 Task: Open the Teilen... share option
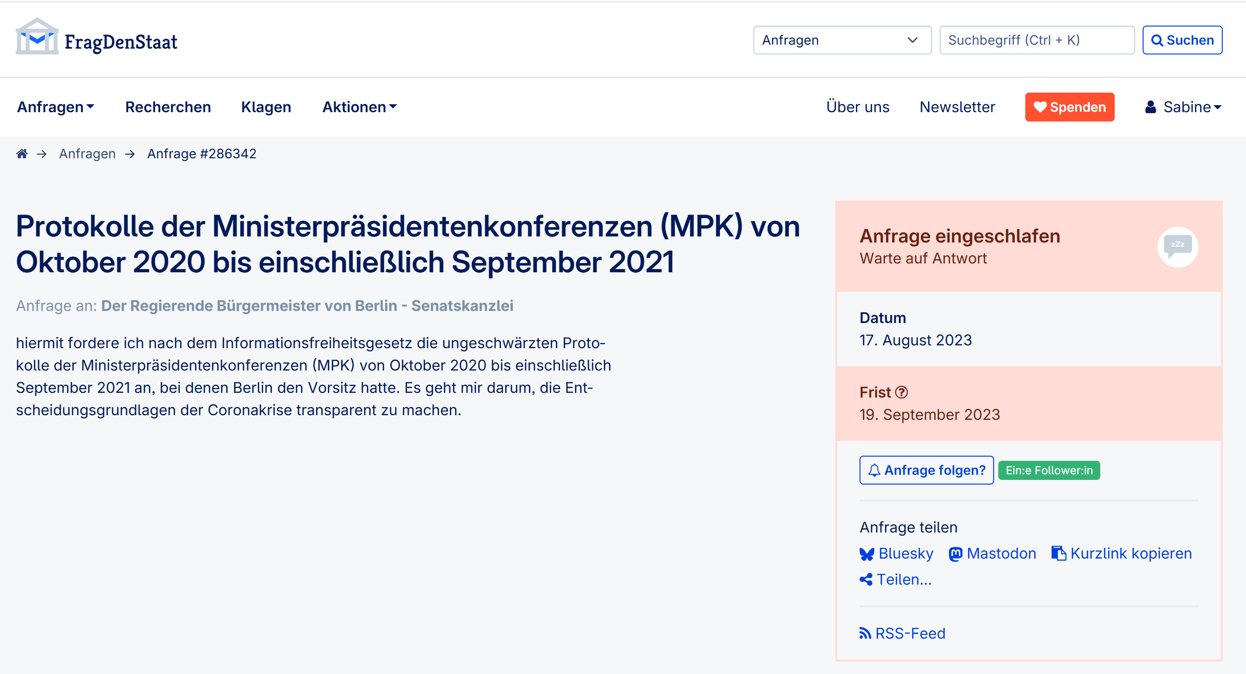click(895, 579)
